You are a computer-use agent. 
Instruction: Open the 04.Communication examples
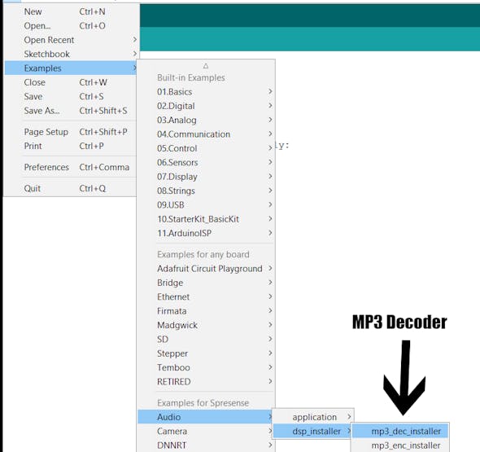(x=206, y=134)
